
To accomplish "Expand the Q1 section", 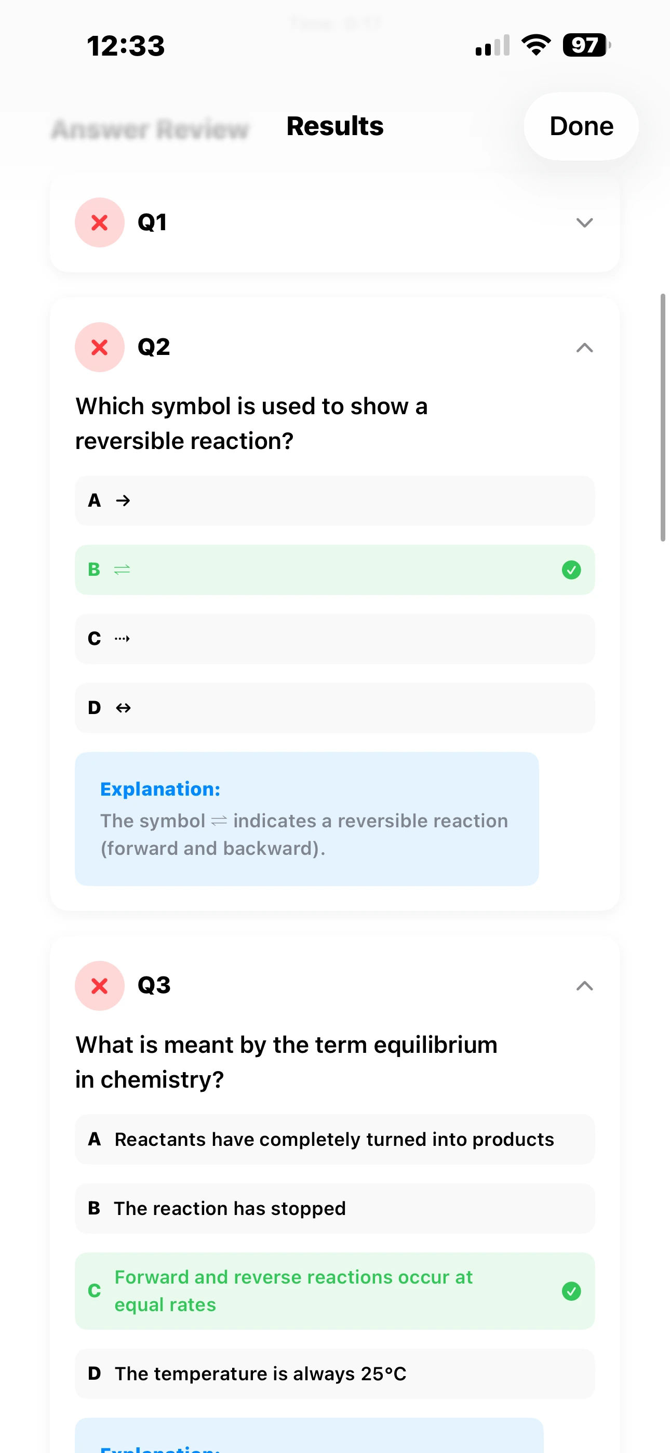I will pos(584,222).
